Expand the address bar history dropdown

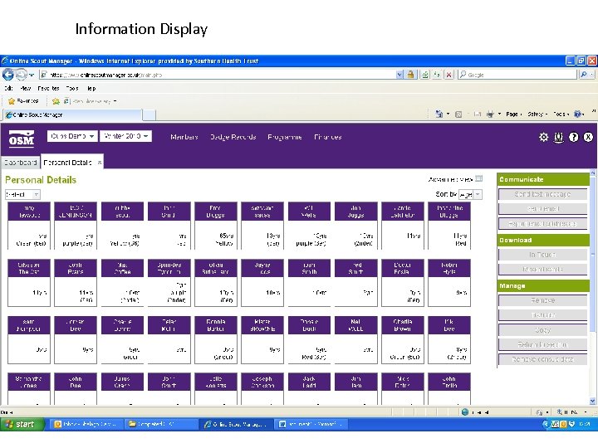(x=399, y=75)
